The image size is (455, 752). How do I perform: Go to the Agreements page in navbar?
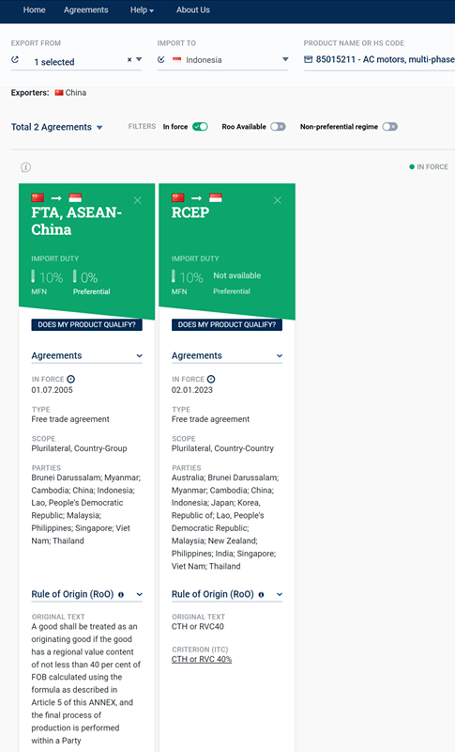coord(85,10)
